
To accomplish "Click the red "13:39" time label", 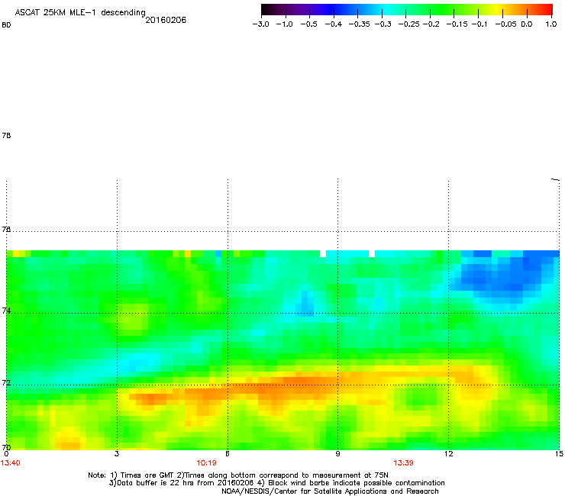I will [x=403, y=463].
